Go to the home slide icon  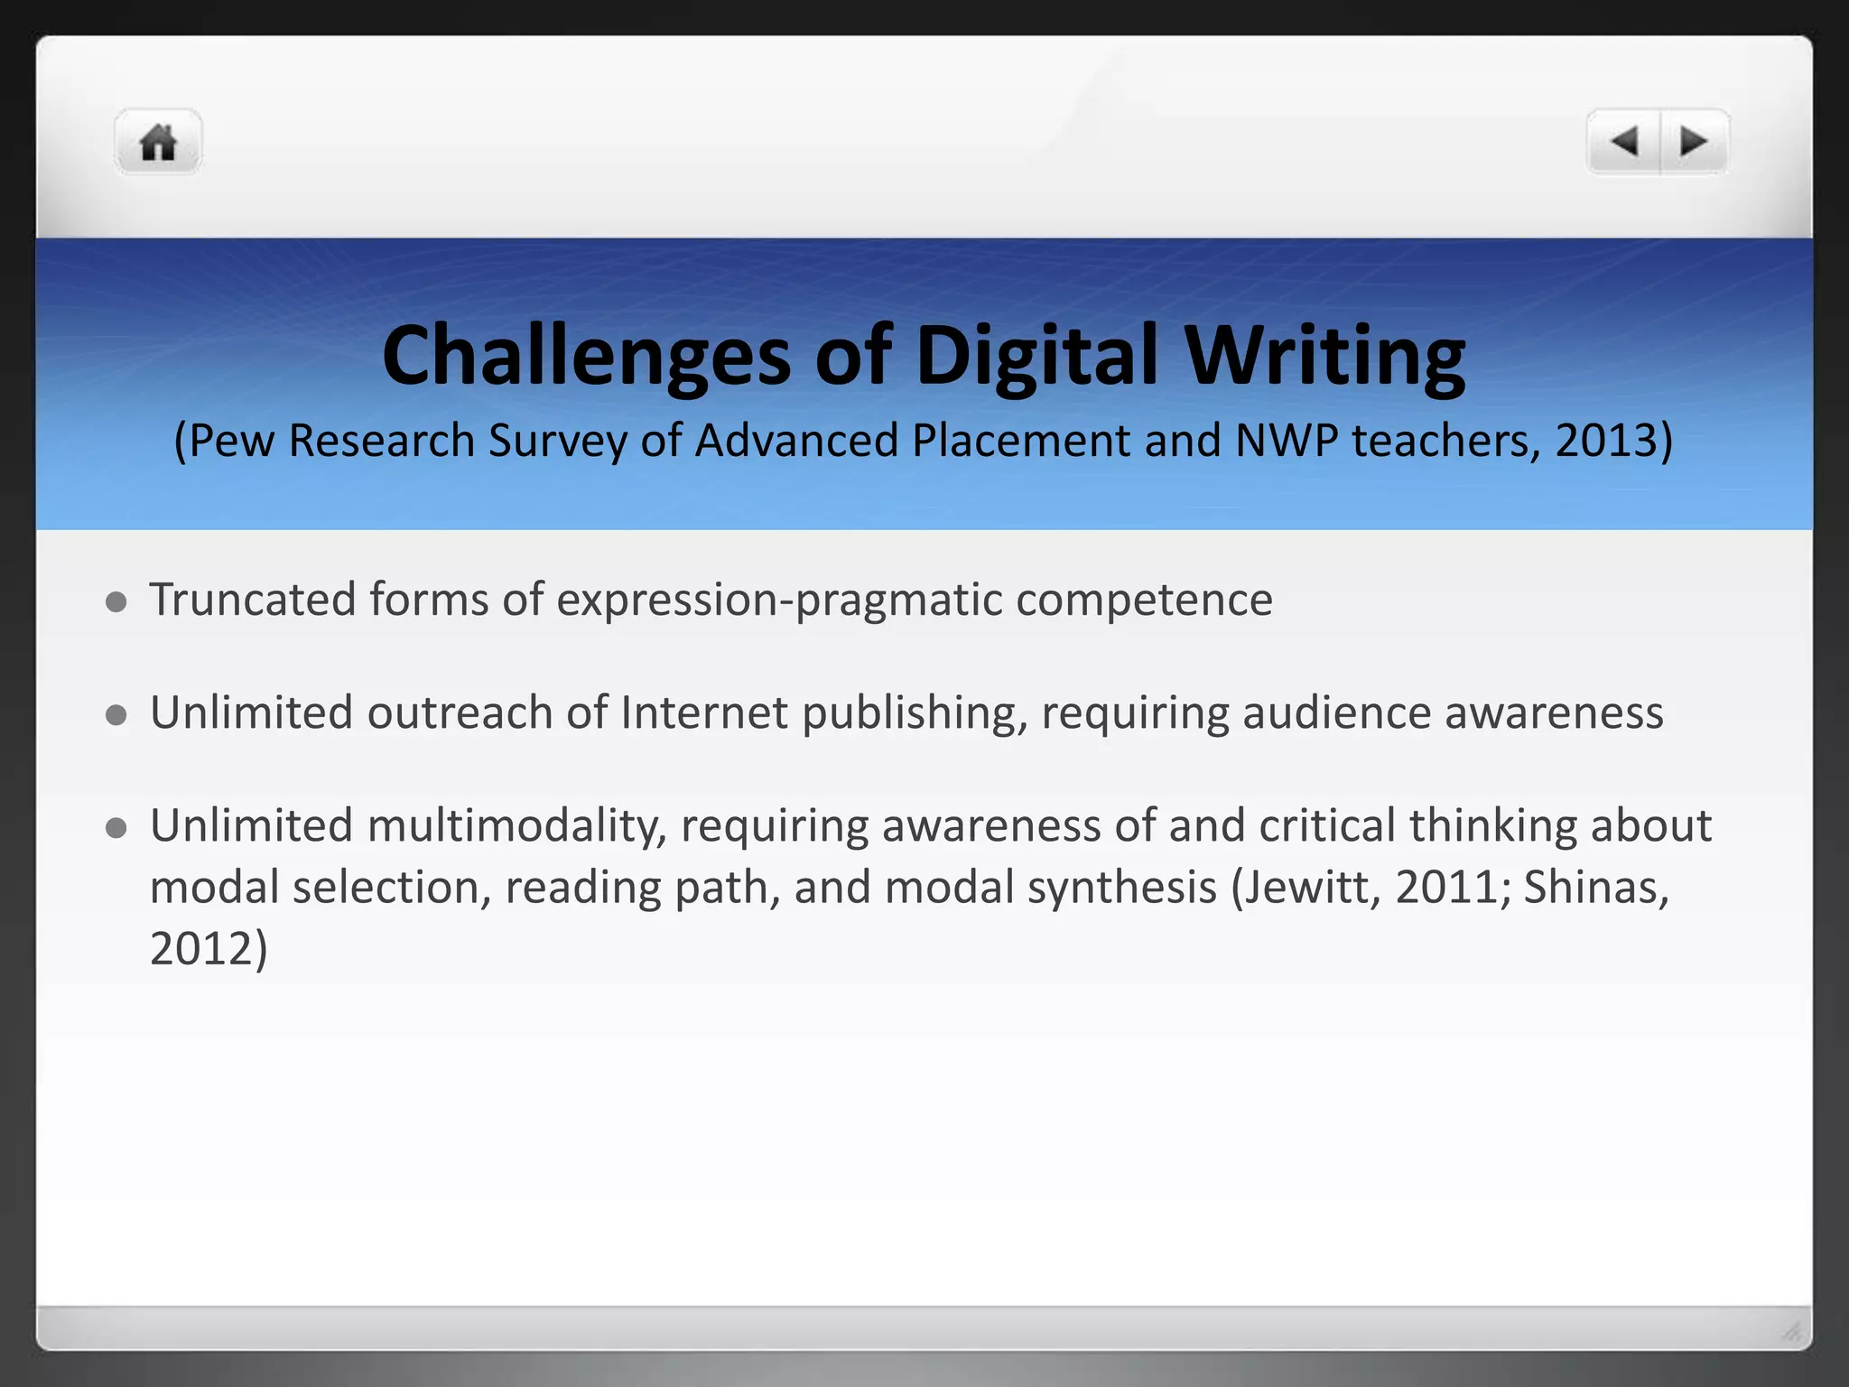(158, 142)
